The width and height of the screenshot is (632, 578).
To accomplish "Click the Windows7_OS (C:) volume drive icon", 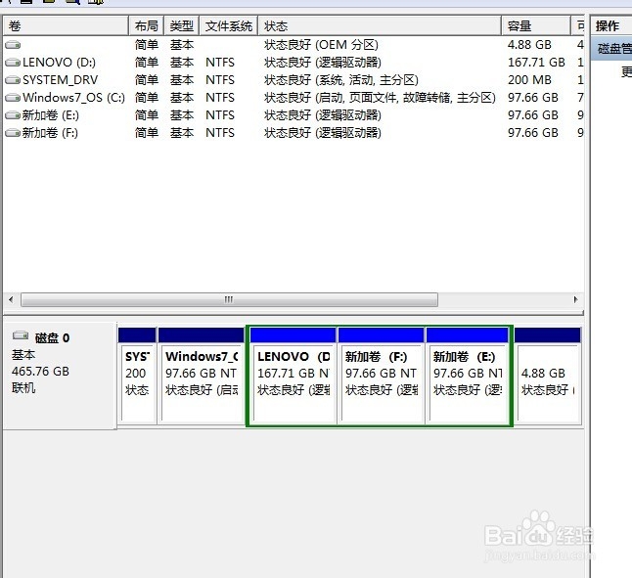I will click(13, 98).
